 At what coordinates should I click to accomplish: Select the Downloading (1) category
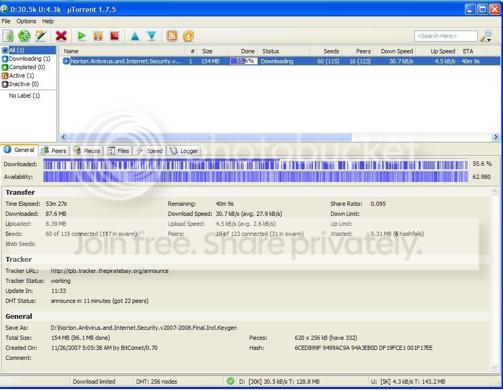click(26, 59)
